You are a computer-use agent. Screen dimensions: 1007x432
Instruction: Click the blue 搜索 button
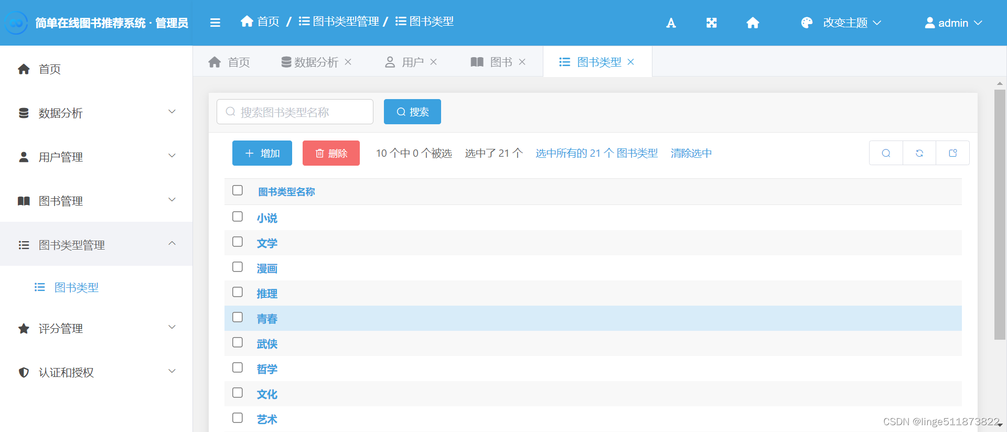412,112
